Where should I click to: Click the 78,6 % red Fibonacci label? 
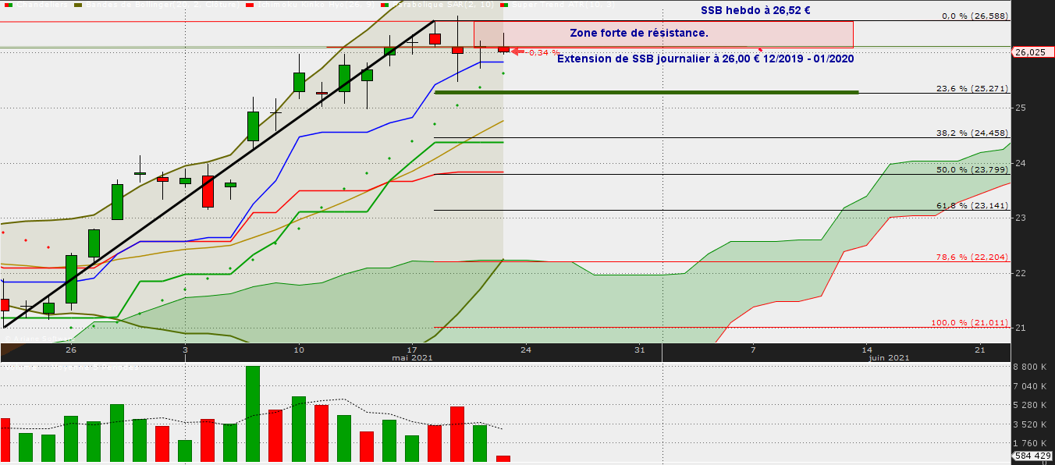972,257
